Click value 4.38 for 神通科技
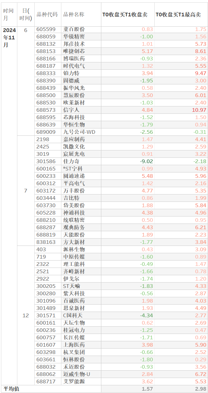The width and height of the screenshot is (208, 393). coord(148,213)
